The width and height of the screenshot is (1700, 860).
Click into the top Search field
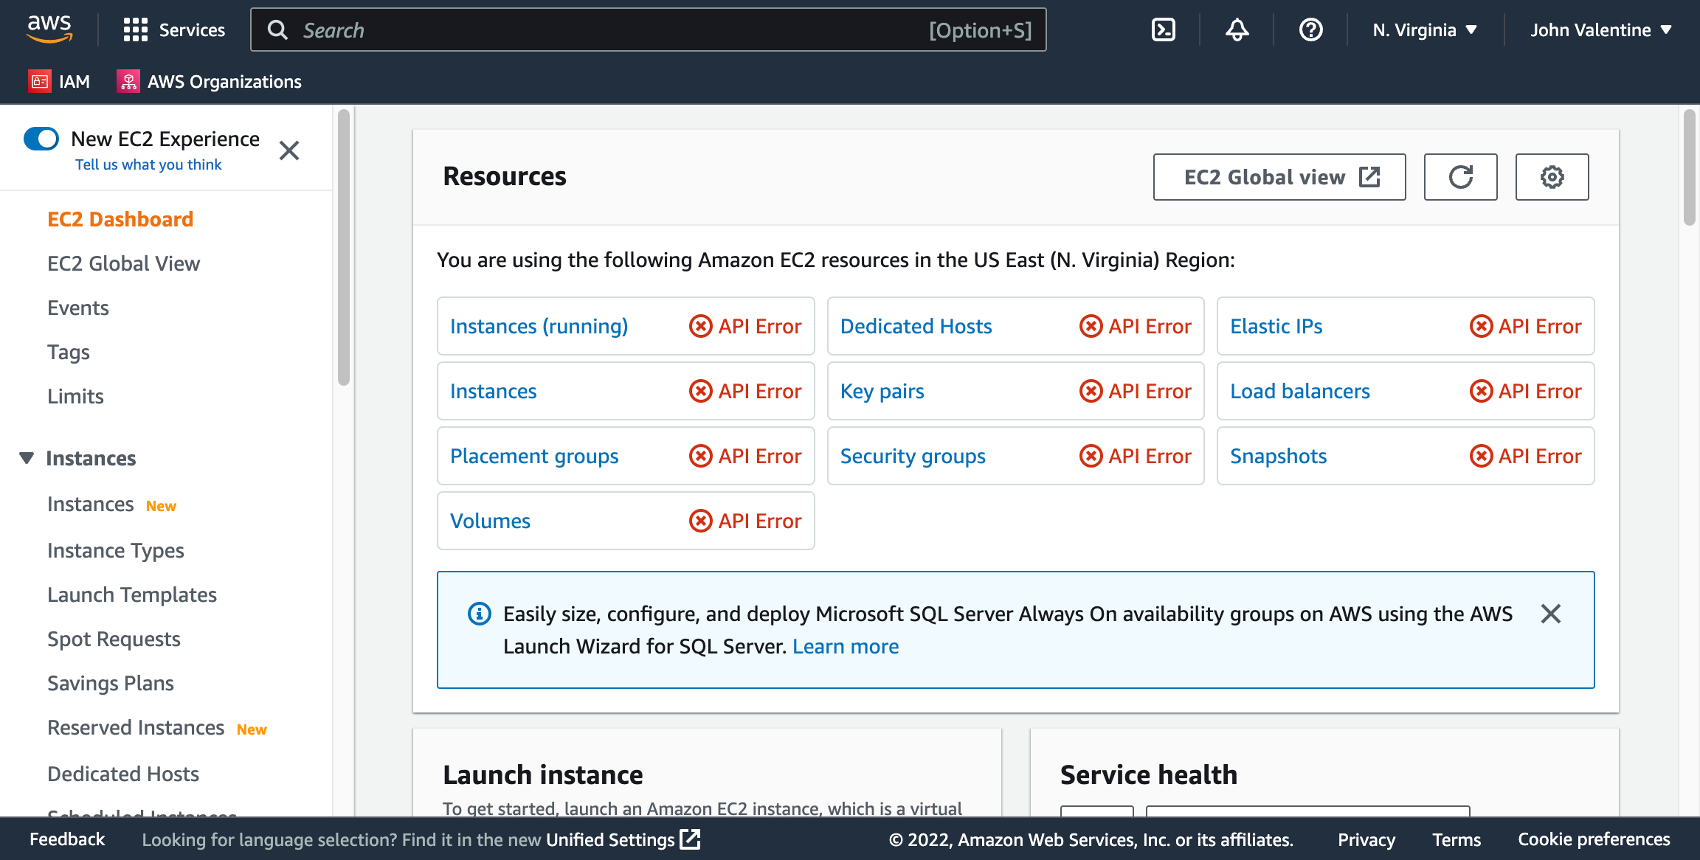[x=649, y=30]
